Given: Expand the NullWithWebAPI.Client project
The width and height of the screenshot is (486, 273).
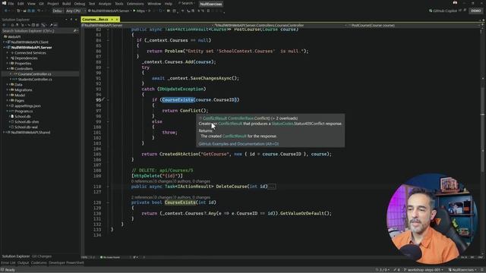Looking at the screenshot, I should pyautogui.click(x=4, y=42).
